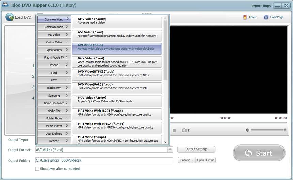Click the stop playback square
This screenshot has height=180, width=293.
(x=174, y=131)
